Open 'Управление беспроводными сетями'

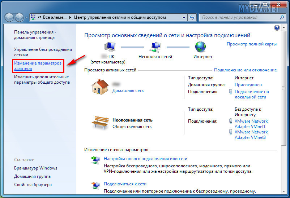click(43, 52)
